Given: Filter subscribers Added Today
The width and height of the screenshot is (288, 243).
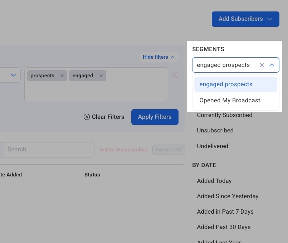Looking at the screenshot, I should coord(214,181).
